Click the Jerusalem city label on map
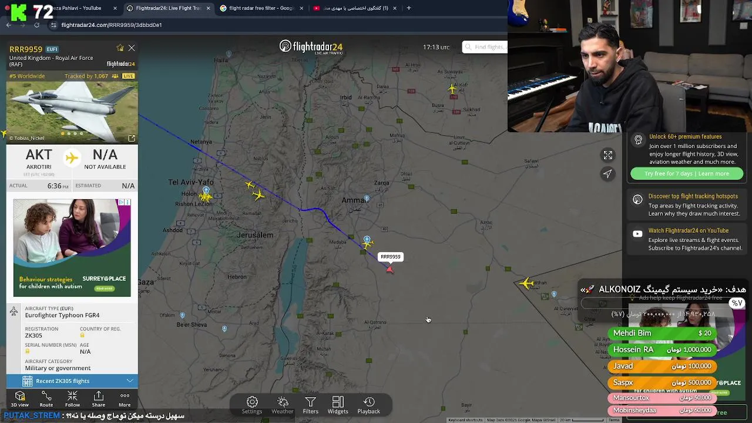The width and height of the screenshot is (752, 423). click(x=255, y=235)
